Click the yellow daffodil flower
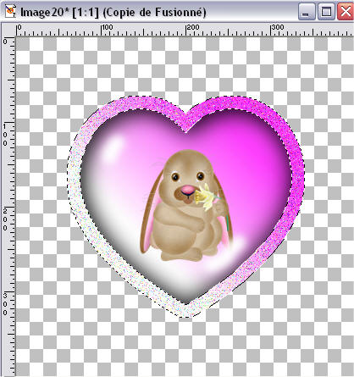The width and height of the screenshot is (354, 377). tap(208, 197)
